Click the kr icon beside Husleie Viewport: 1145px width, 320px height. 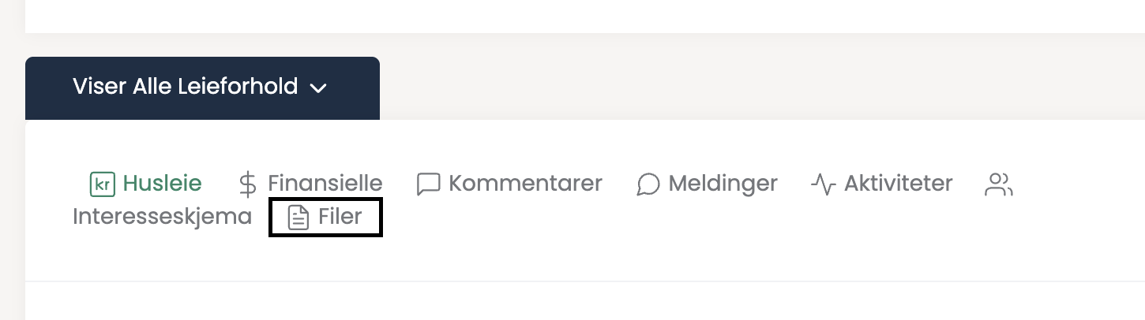(103, 184)
